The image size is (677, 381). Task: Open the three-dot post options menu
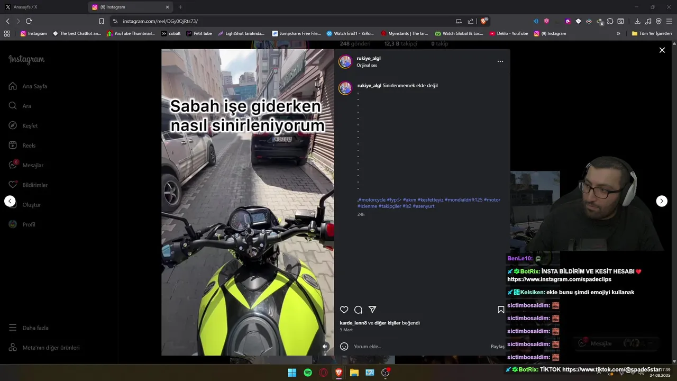pos(500,61)
